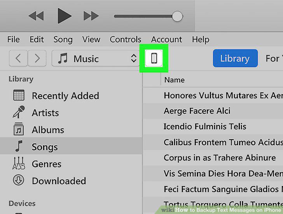Viewport: 283px width, 214px height.
Task: Adjust the volume slider knob
Action: [x=177, y=16]
